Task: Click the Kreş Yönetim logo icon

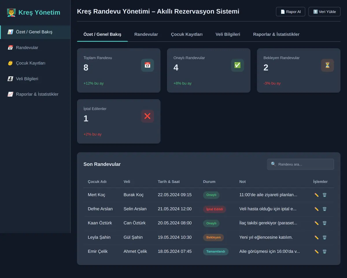Action: tap(11, 12)
